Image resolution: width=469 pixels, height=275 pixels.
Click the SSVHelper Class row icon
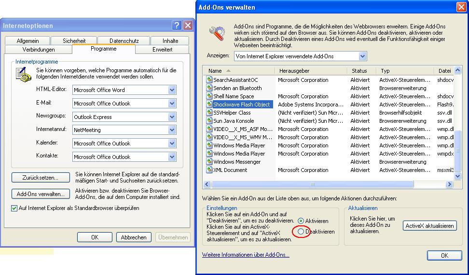pyautogui.click(x=209, y=113)
